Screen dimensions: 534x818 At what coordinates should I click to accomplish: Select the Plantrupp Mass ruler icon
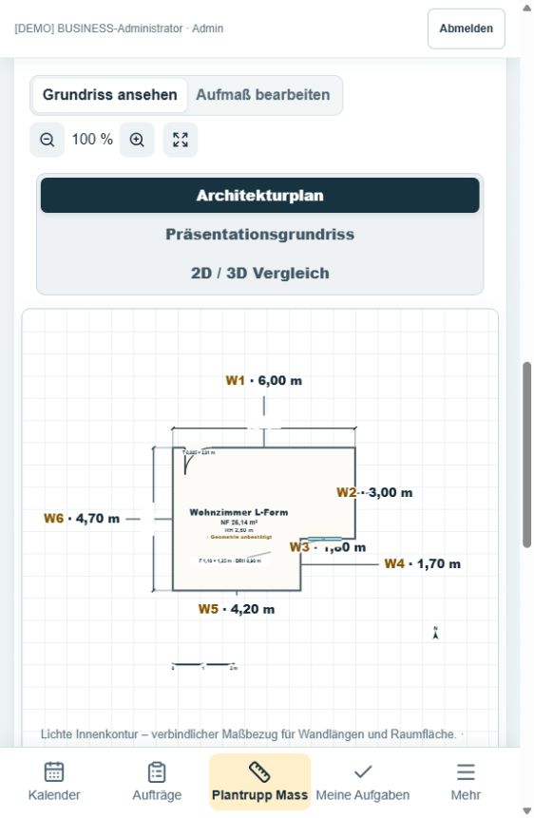pos(259,771)
